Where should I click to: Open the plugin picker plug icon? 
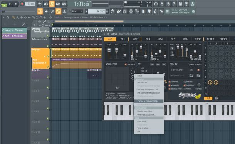pos(149,12)
